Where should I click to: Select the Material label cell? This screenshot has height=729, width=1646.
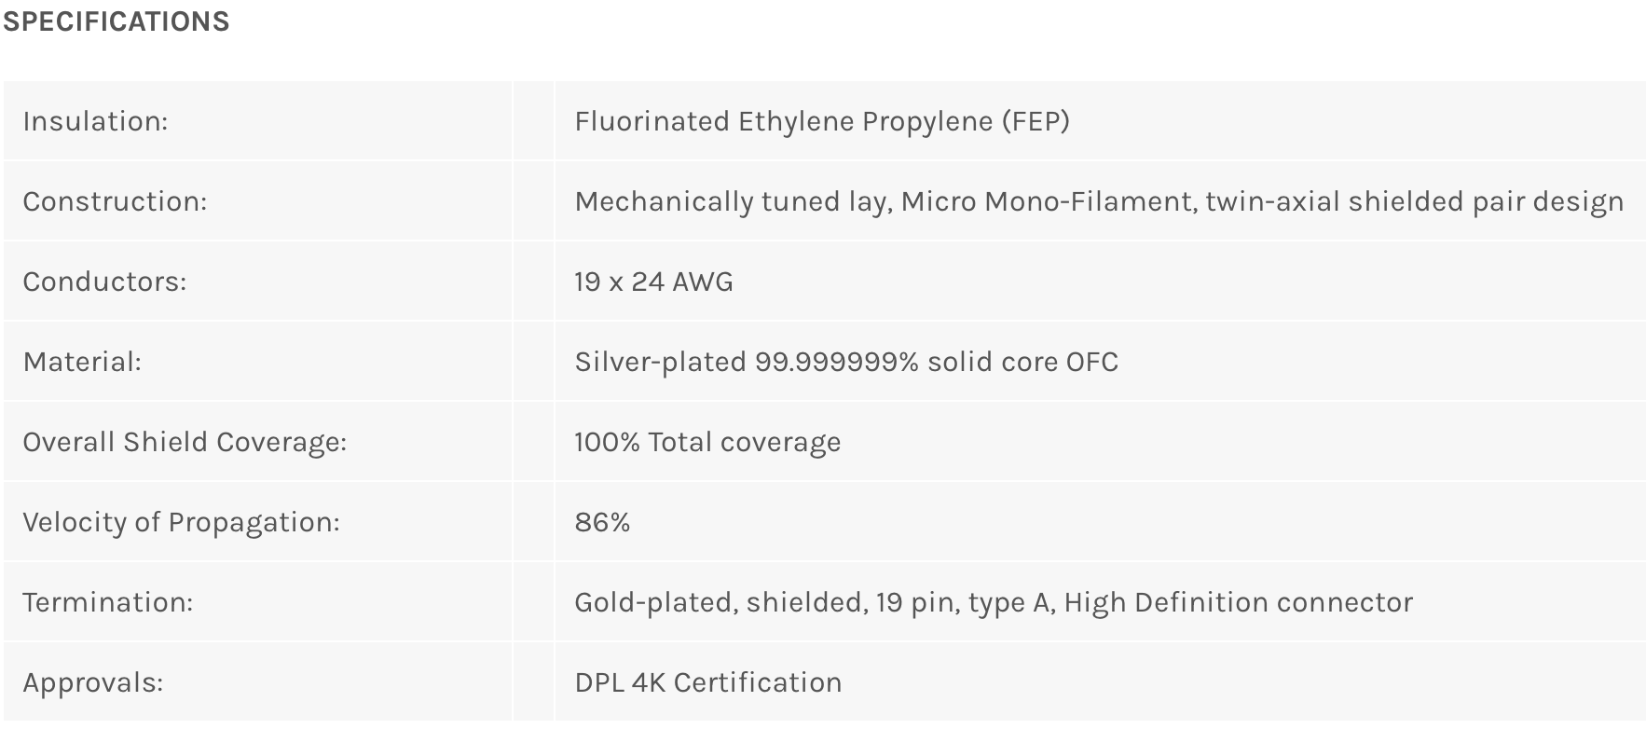[82, 362]
